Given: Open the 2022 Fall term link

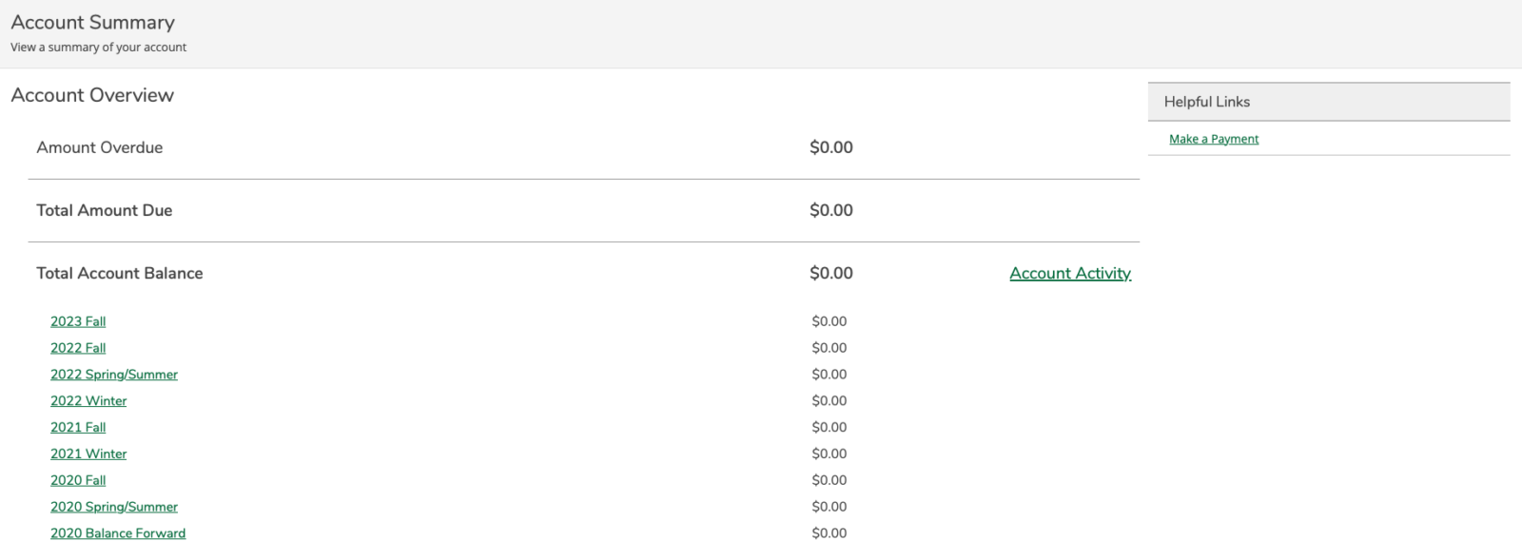Looking at the screenshot, I should [x=78, y=348].
